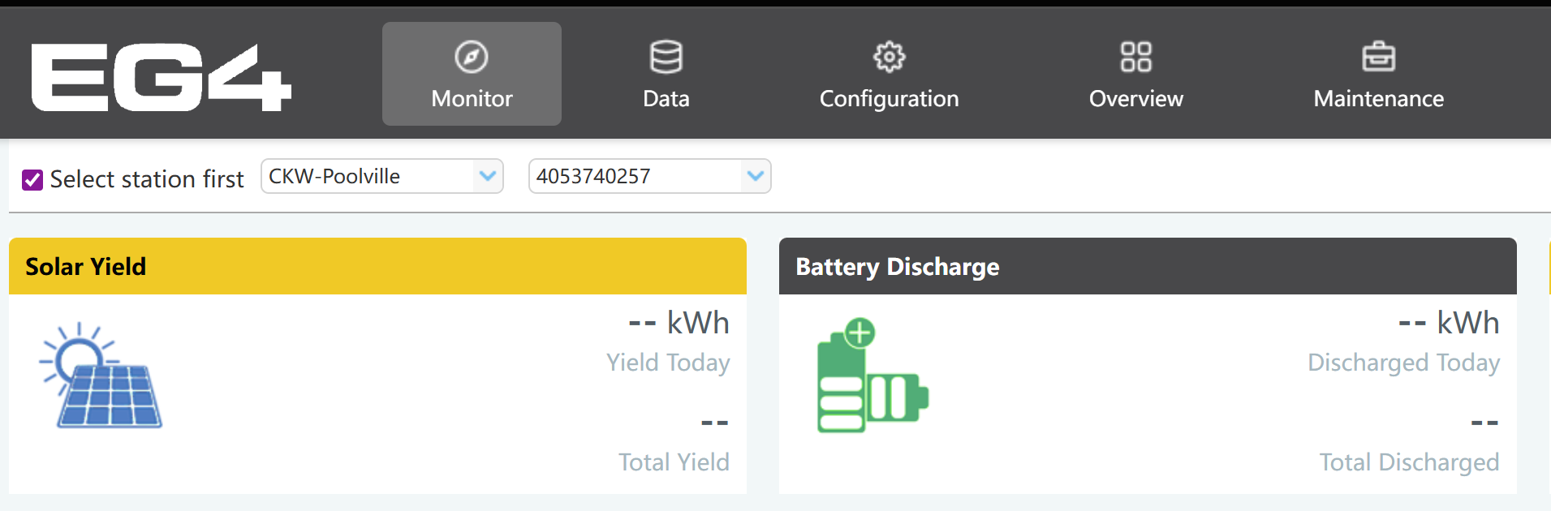Click the Data database icon
This screenshot has width=1551, height=511.
coord(666,57)
